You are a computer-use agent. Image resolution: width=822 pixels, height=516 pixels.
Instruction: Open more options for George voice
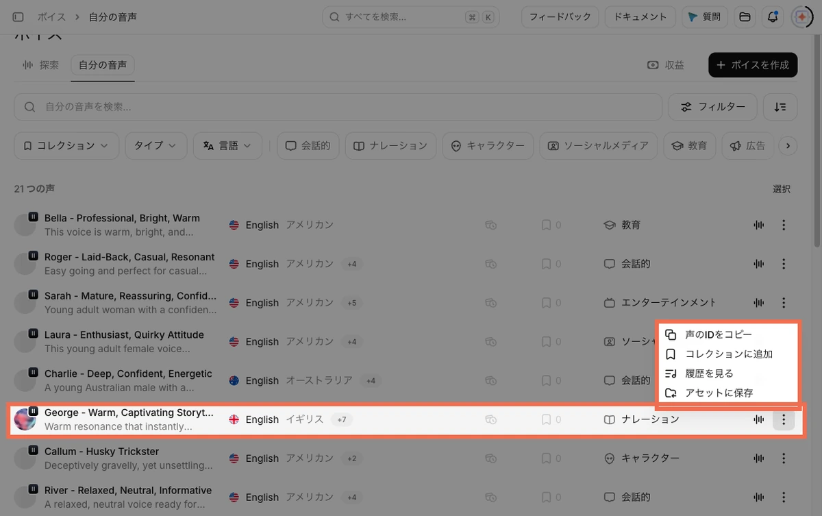pos(784,419)
